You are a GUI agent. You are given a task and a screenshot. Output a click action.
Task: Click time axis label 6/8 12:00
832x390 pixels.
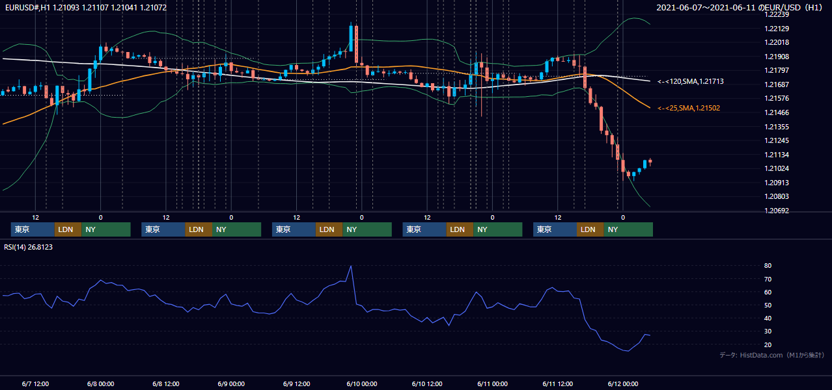[166, 383]
